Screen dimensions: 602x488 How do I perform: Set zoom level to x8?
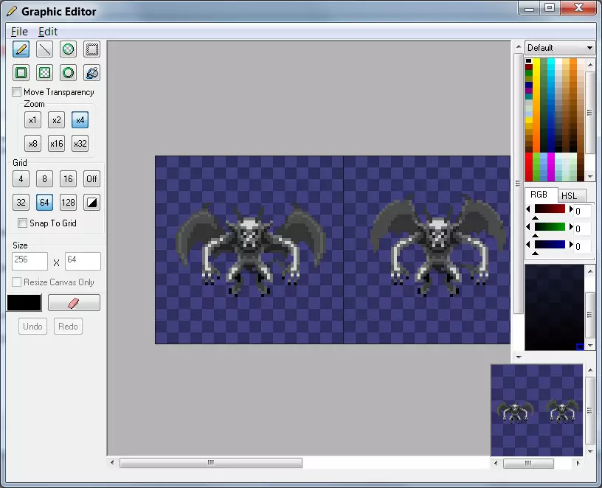coord(32,144)
